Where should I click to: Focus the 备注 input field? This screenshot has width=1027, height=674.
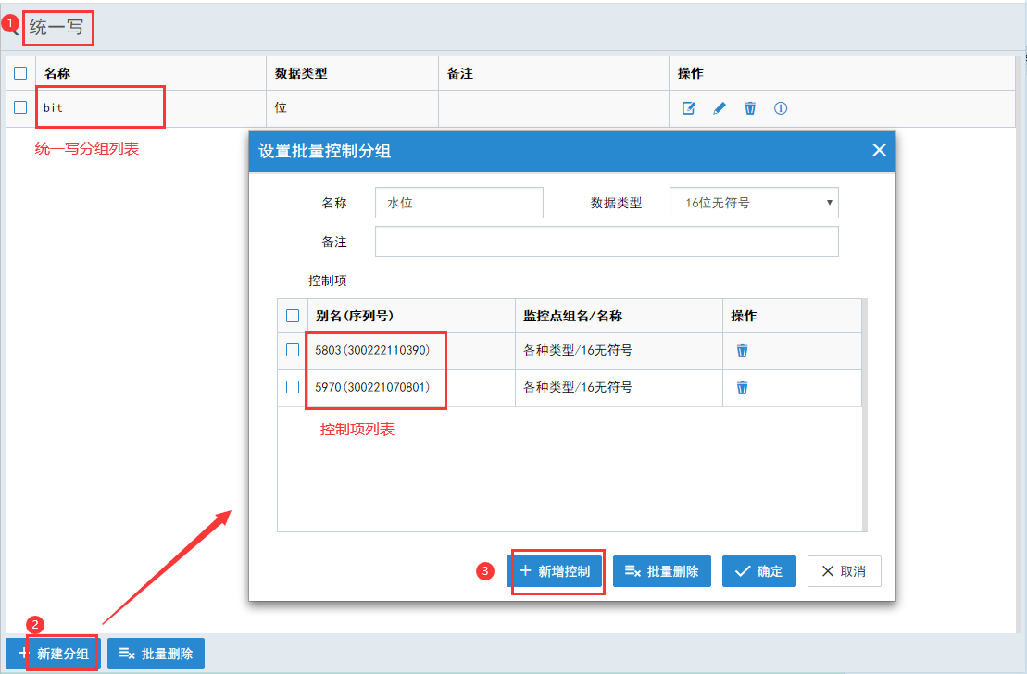(606, 242)
